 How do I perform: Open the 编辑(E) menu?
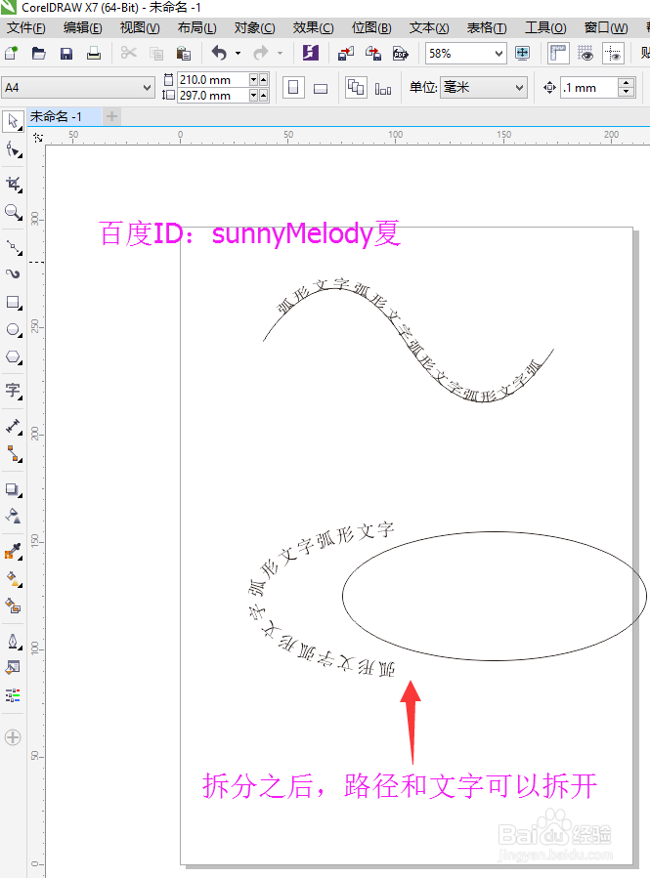tap(82, 27)
